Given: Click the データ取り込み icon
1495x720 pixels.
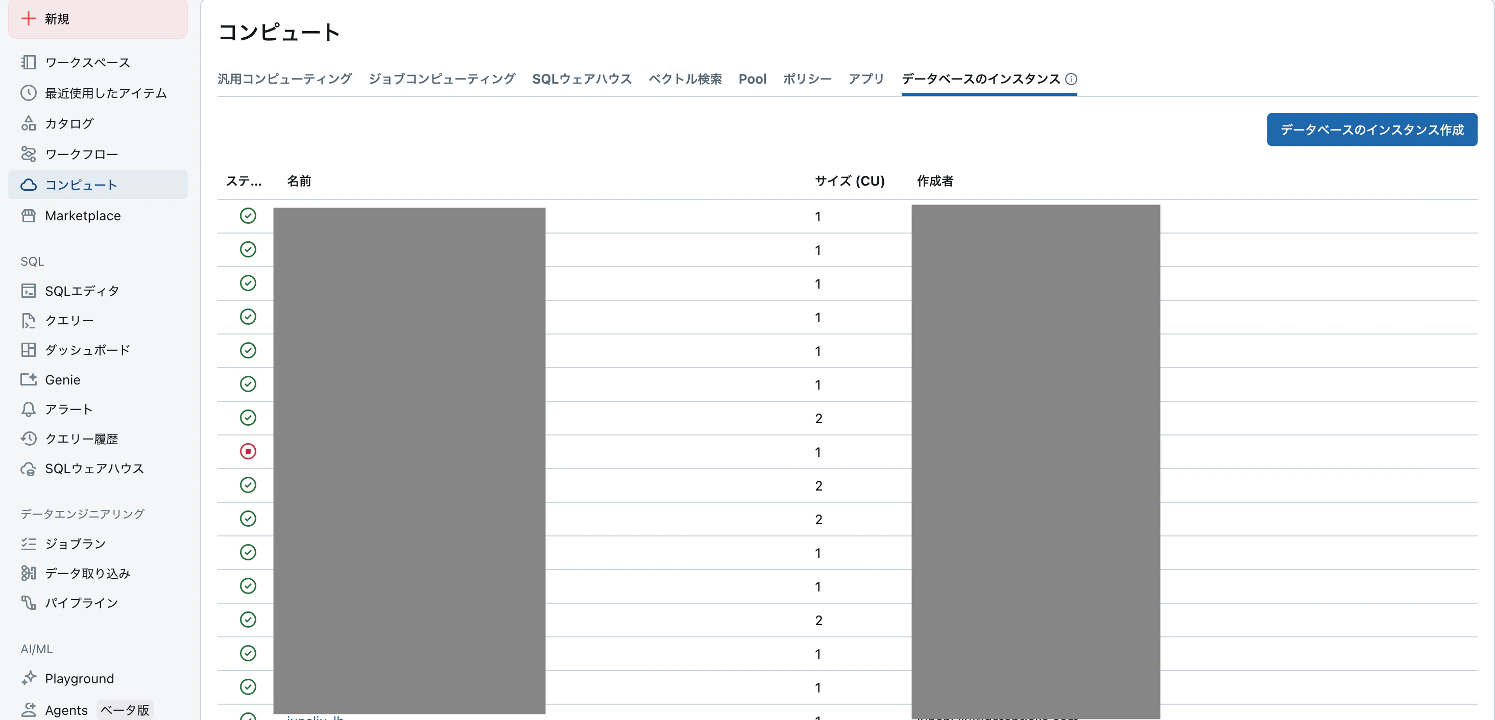Looking at the screenshot, I should 29,573.
